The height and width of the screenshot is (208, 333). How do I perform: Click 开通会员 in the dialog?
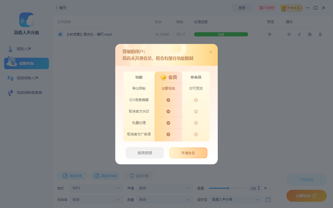click(188, 153)
